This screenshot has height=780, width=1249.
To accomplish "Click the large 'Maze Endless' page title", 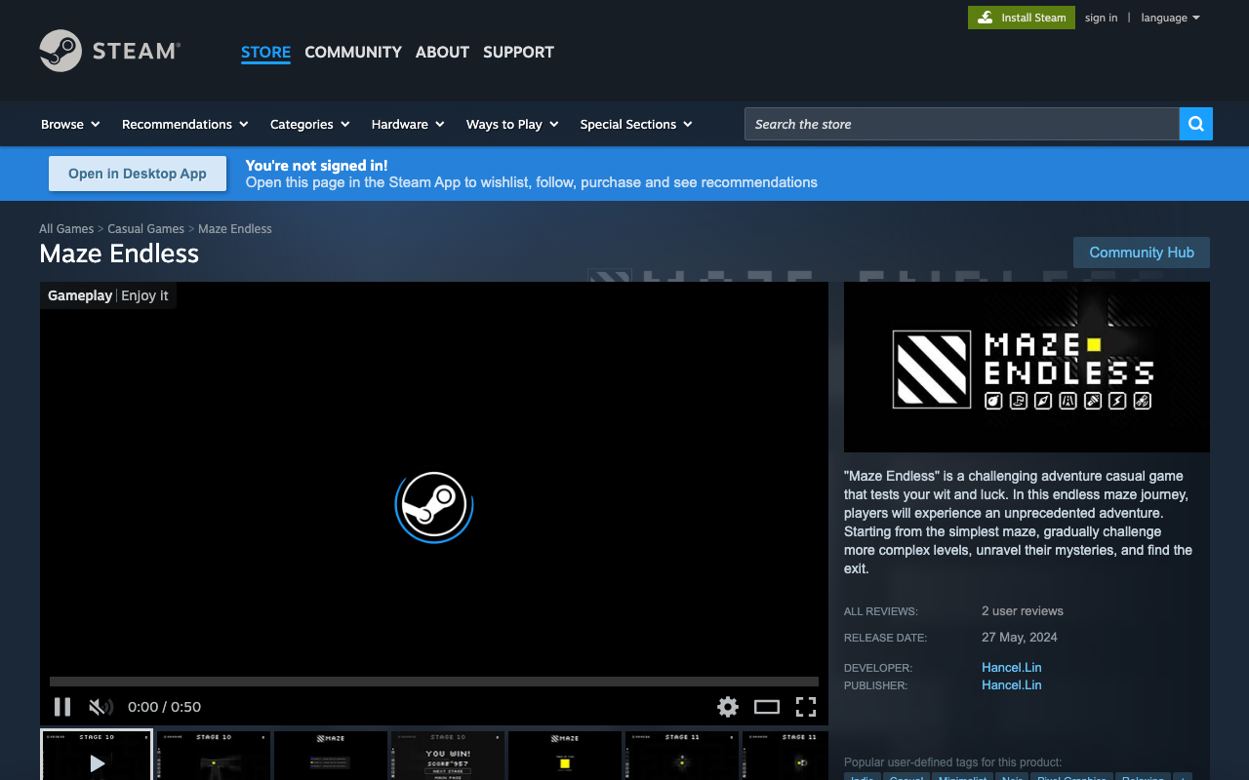I will (119, 253).
